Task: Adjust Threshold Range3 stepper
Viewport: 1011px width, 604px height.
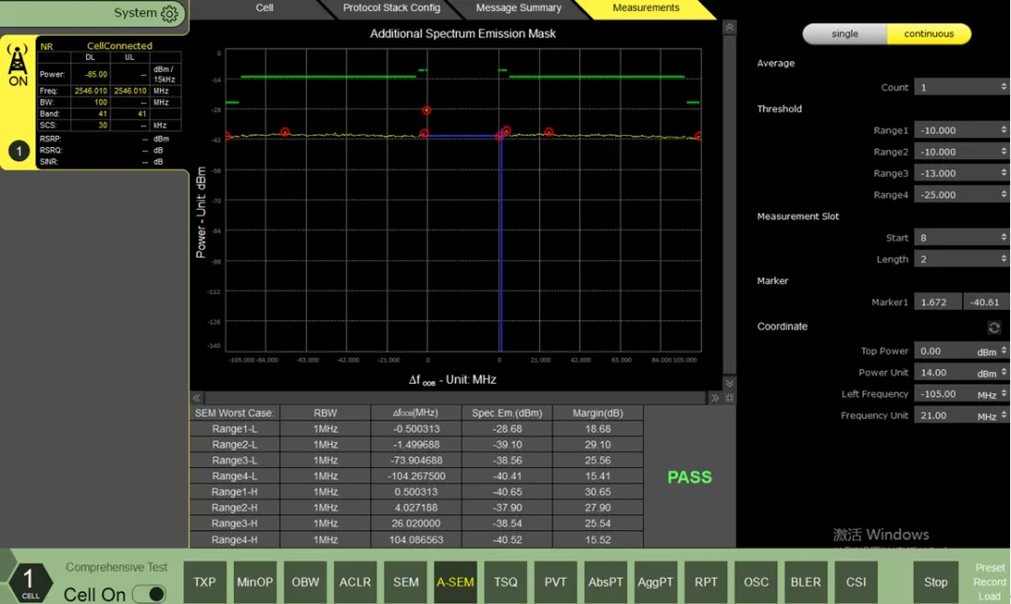Action: click(1004, 173)
